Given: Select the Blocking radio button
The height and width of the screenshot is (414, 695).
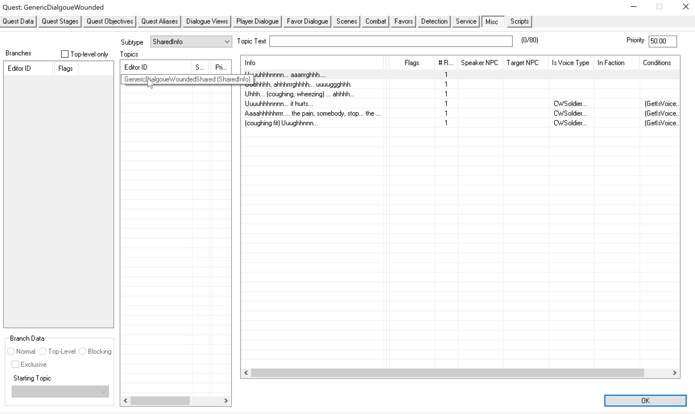Looking at the screenshot, I should point(83,351).
